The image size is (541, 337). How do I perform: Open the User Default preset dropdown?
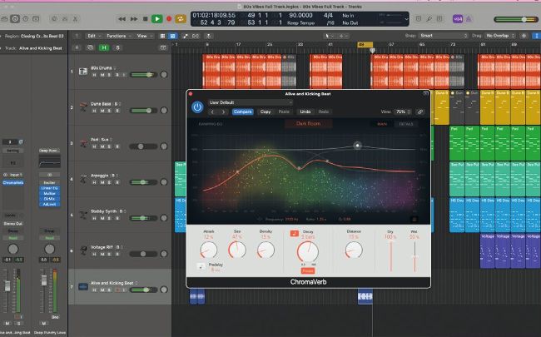coord(251,102)
